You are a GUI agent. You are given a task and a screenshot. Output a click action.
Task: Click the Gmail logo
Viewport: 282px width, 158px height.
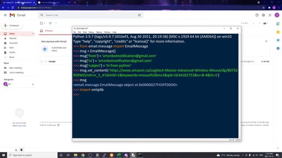tap(18, 15)
